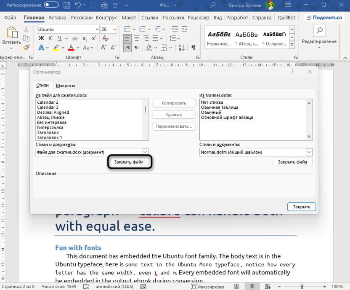Viewport: 350px width, 290px height.
Task: Switch to the Макросы tab
Action: click(x=66, y=86)
